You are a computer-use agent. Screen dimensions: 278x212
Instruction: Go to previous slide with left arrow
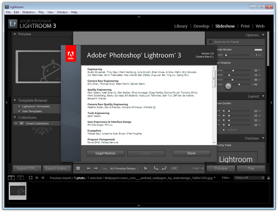pyautogui.click(x=89, y=169)
